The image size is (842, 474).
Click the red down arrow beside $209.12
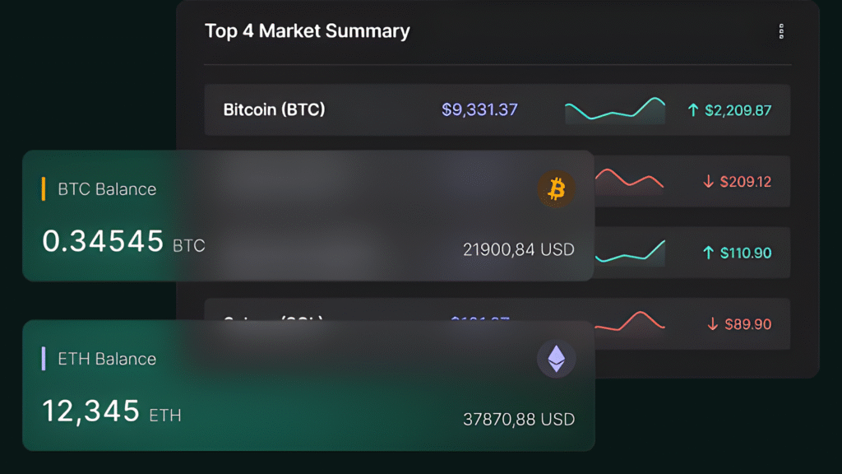tap(708, 181)
